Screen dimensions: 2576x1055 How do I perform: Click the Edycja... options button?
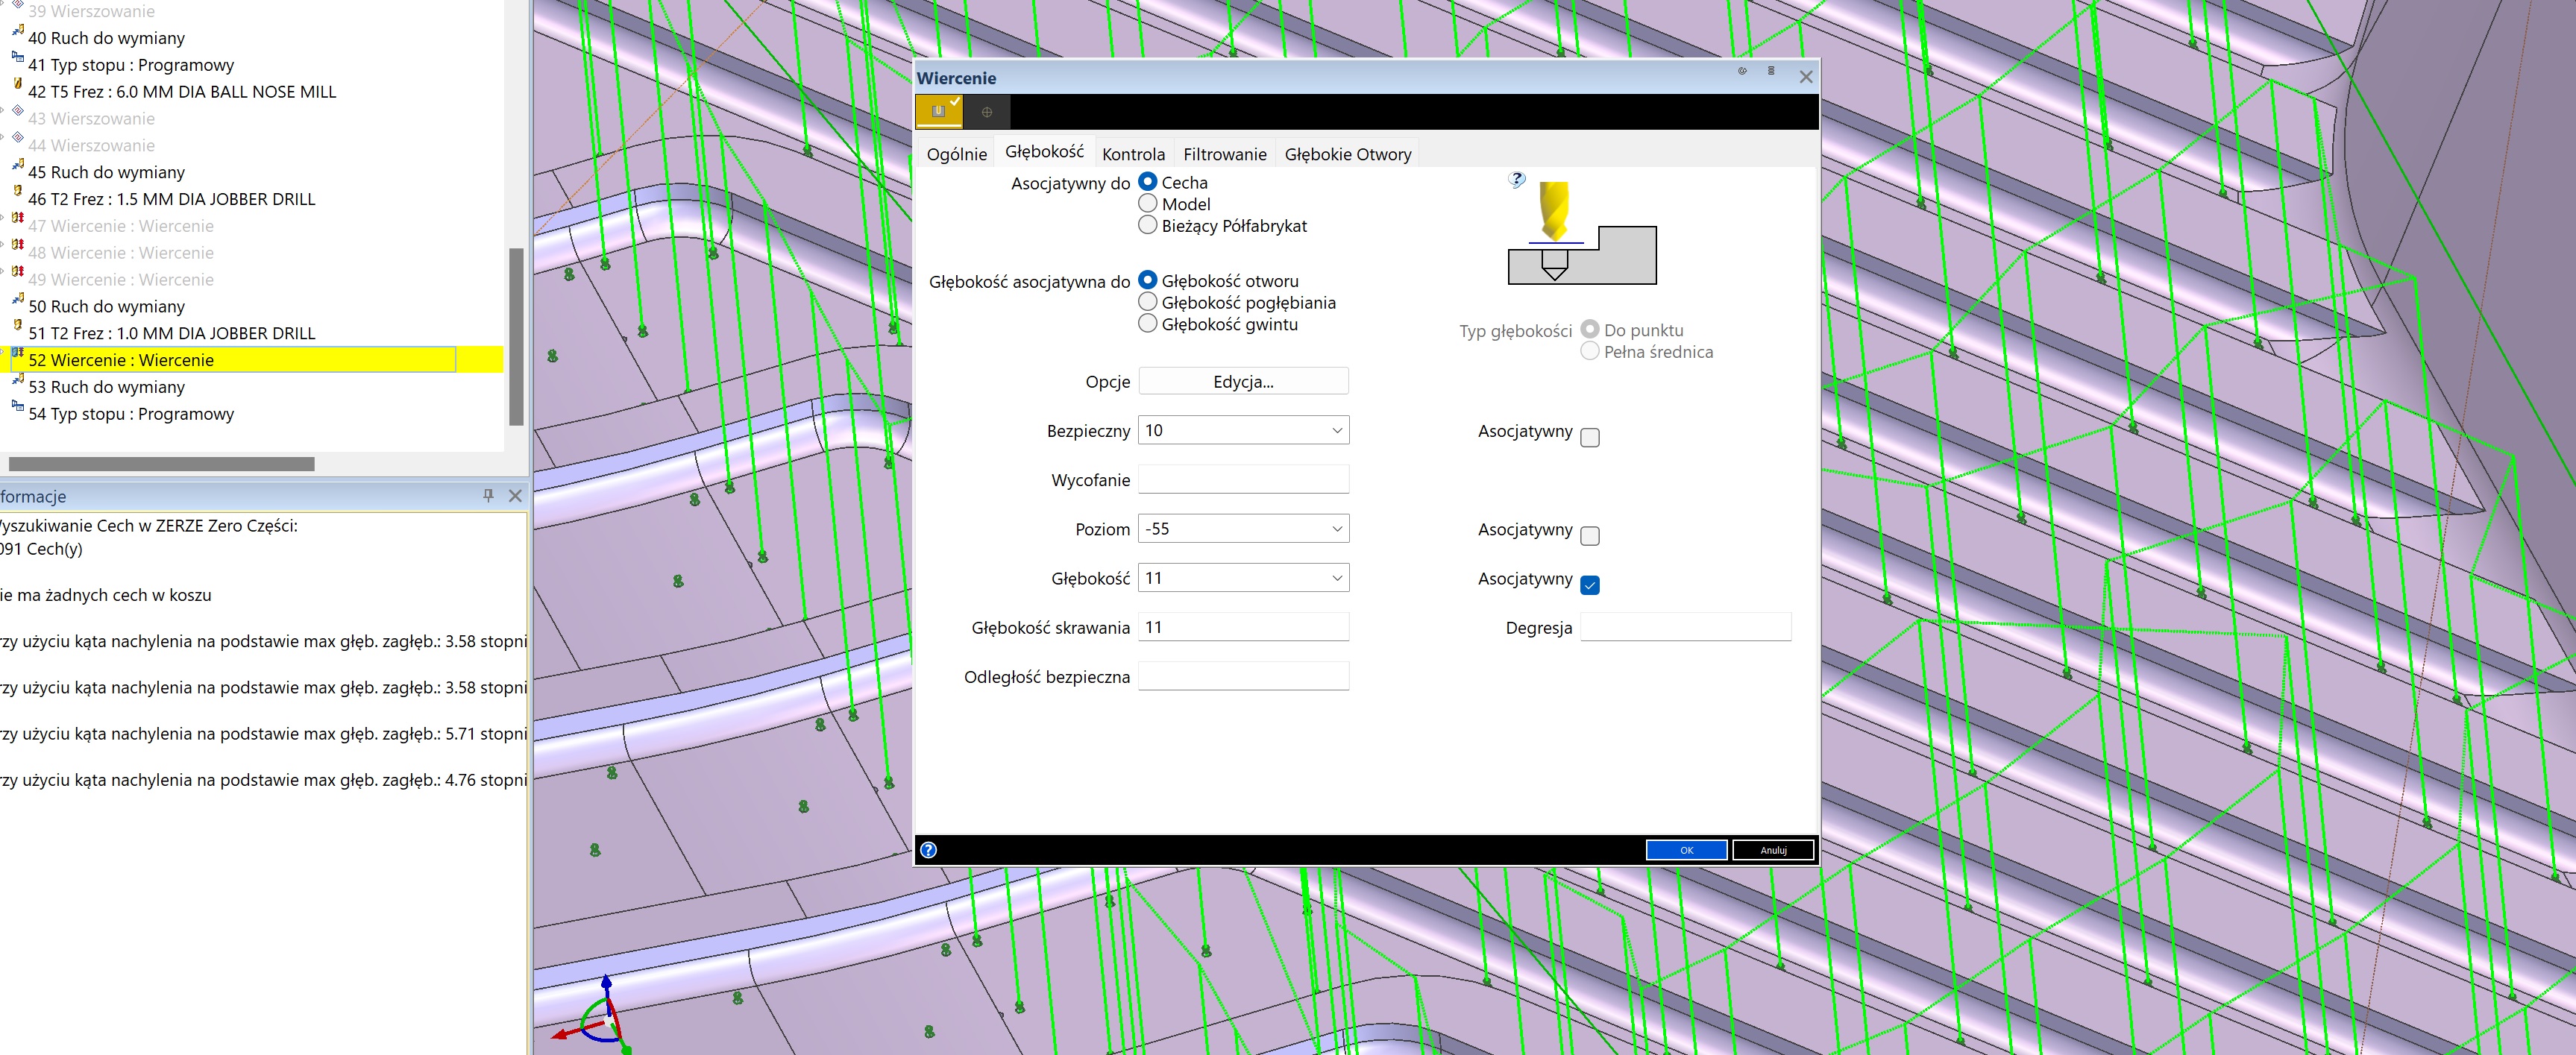pos(1243,381)
